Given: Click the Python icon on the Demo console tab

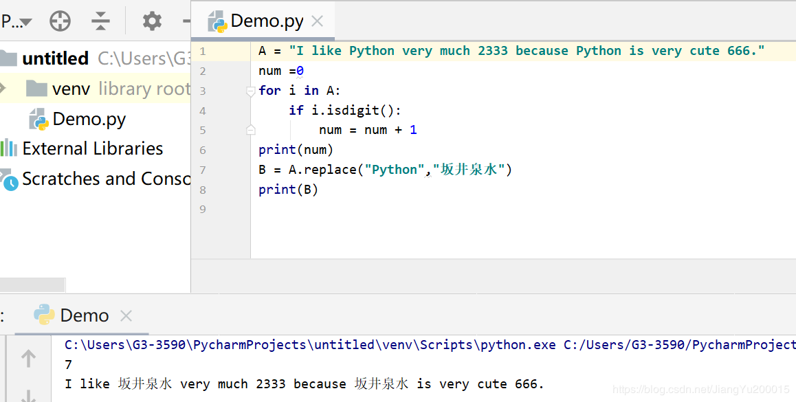Looking at the screenshot, I should (x=43, y=315).
